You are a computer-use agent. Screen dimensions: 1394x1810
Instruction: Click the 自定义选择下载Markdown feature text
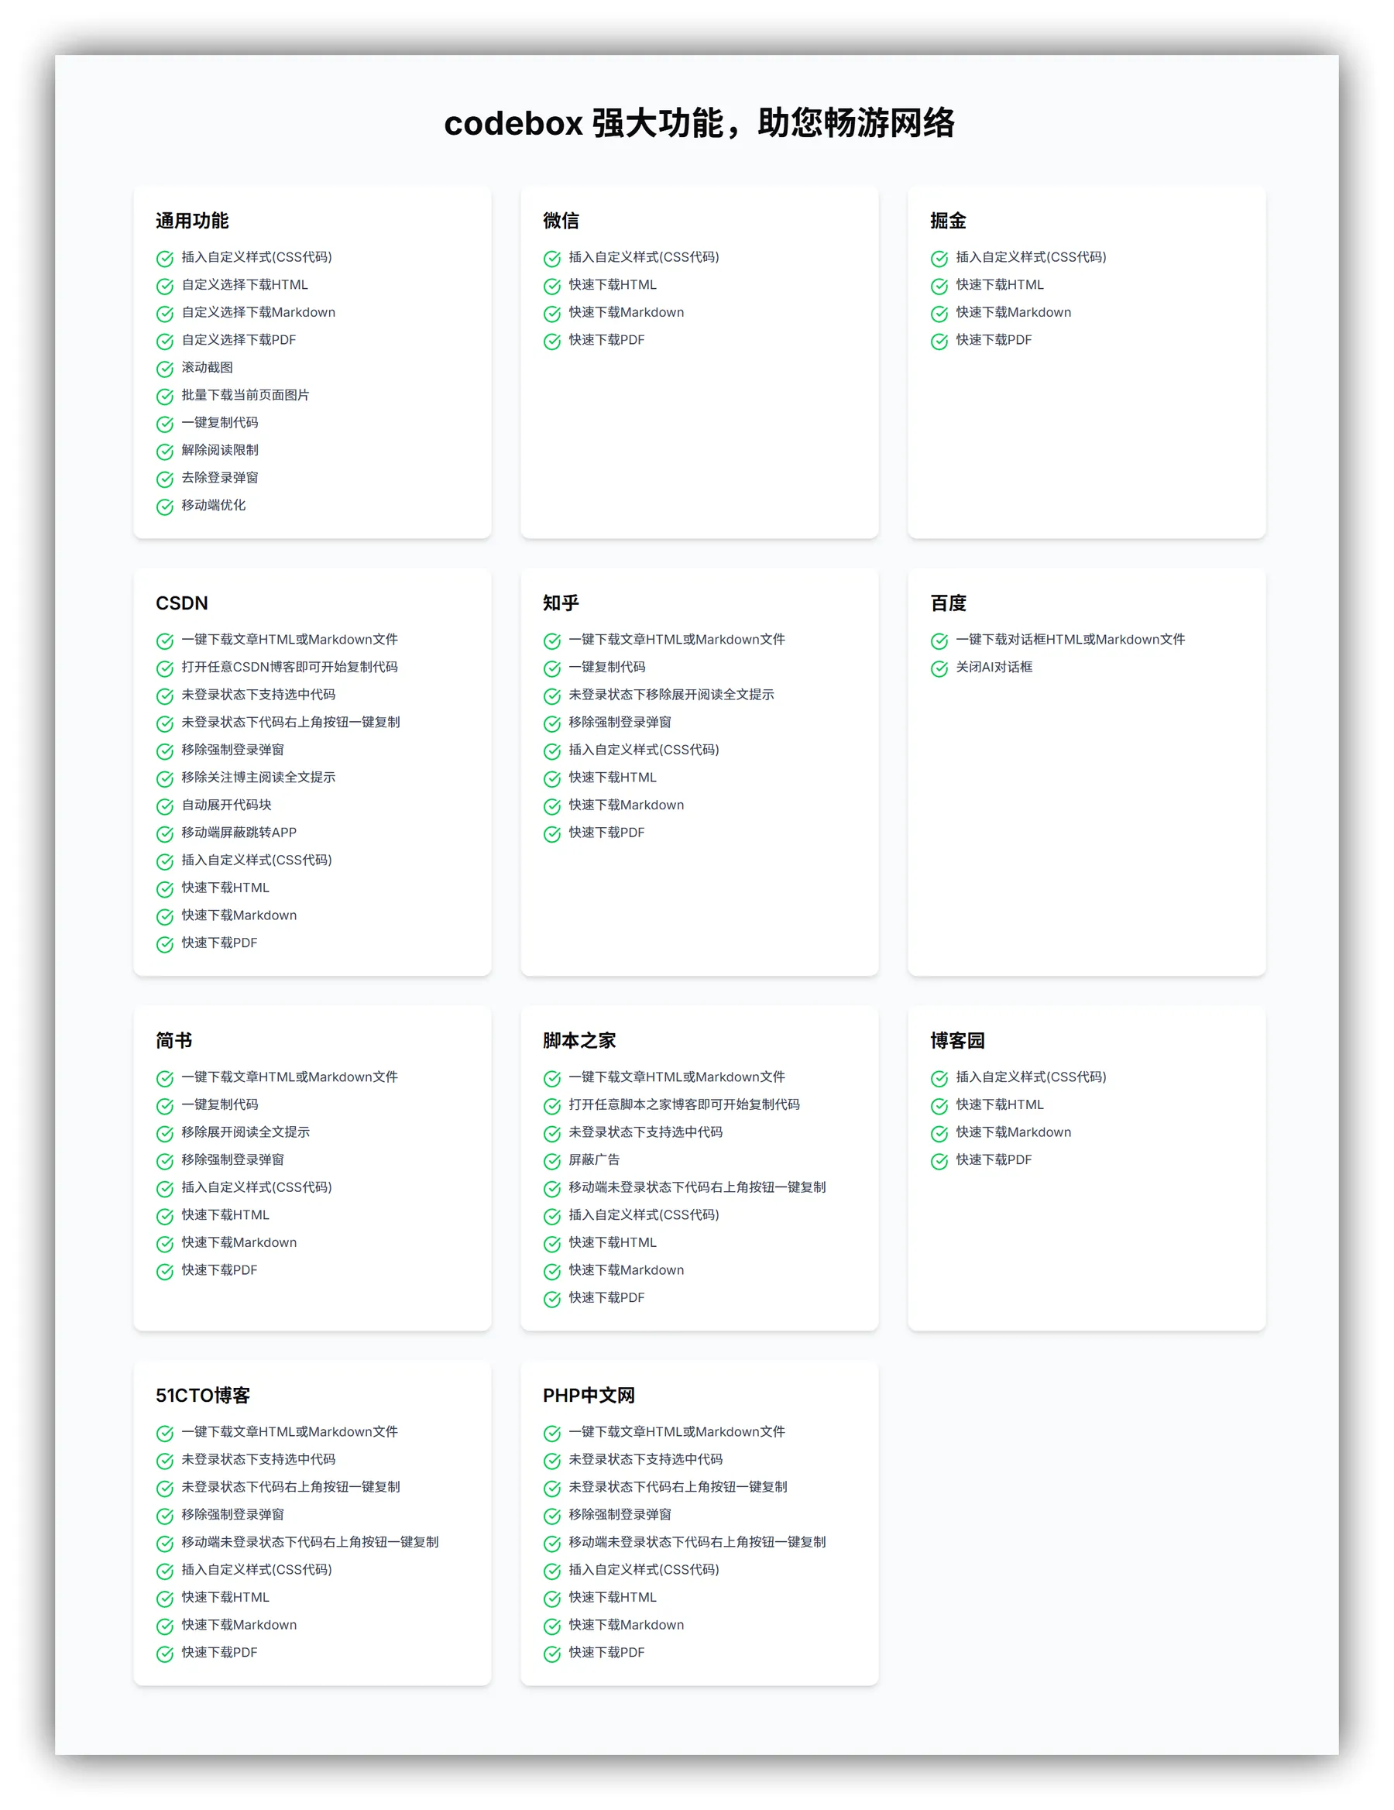(258, 312)
